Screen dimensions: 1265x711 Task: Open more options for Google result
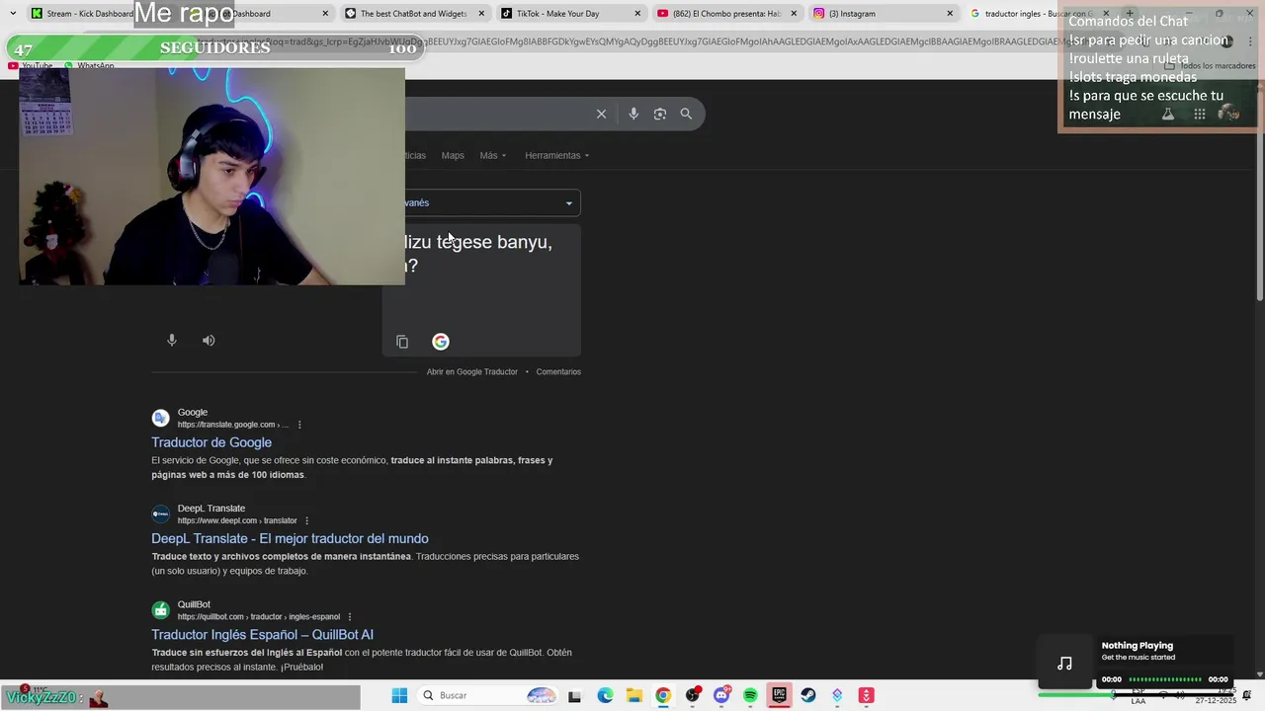pyautogui.click(x=299, y=425)
